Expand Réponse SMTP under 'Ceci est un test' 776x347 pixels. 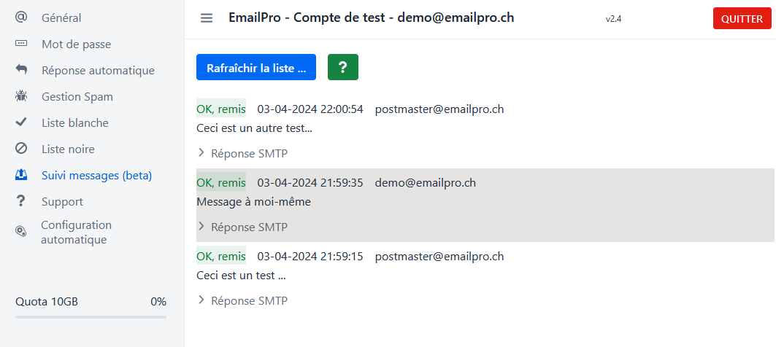pos(242,300)
